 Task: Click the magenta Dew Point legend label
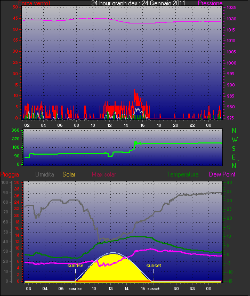(x=222, y=174)
